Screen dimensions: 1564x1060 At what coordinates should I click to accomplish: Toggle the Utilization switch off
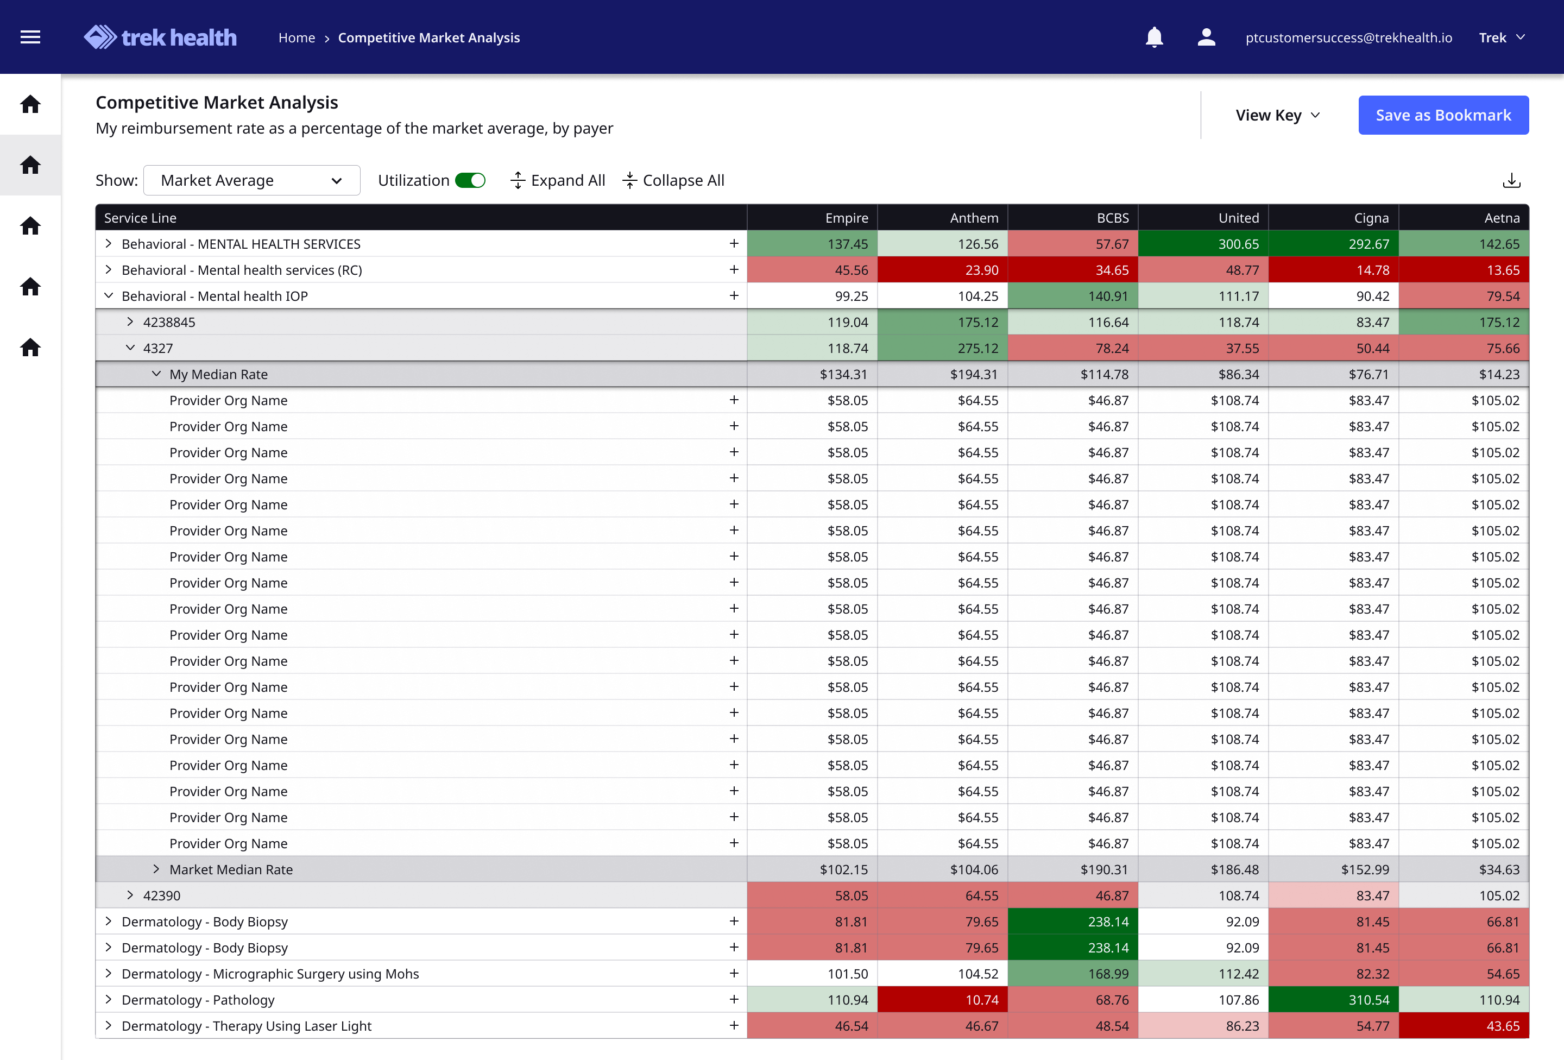[470, 180]
